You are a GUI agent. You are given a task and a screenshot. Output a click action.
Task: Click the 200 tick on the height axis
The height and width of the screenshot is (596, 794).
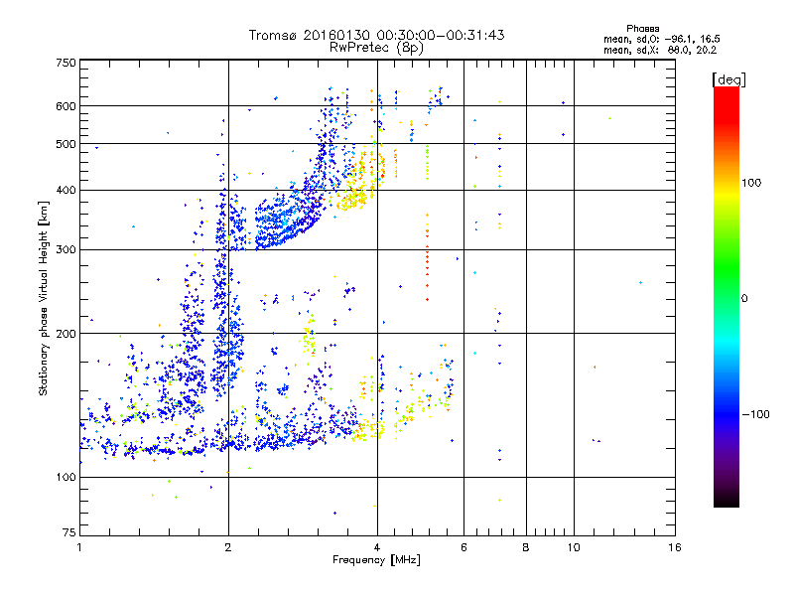[66, 334]
